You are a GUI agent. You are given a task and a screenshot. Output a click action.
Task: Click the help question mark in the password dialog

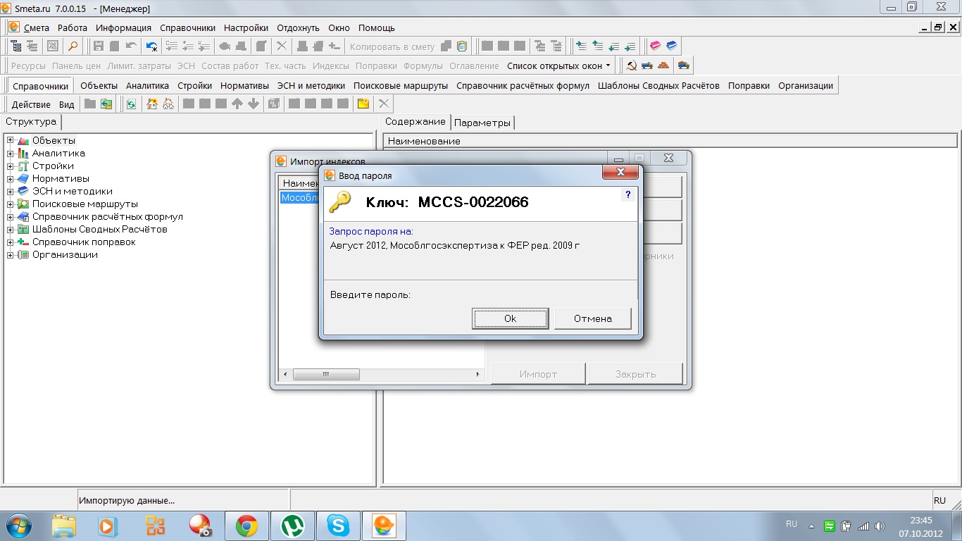pos(627,194)
